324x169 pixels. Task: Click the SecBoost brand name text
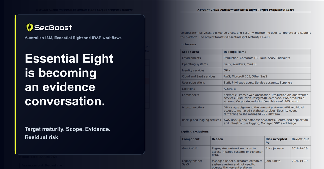(53, 27)
